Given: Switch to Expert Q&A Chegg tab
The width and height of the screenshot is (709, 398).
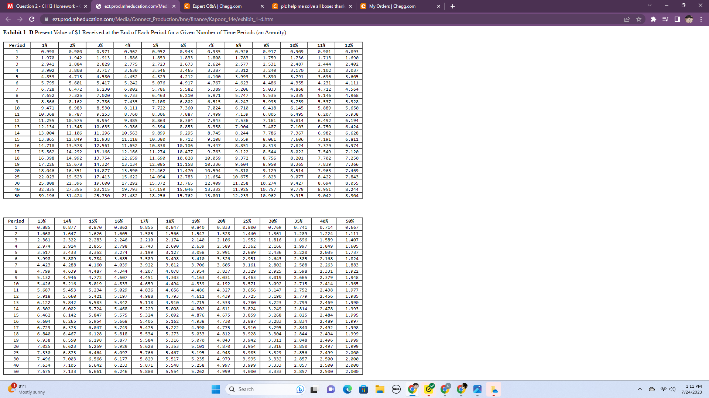Looking at the screenshot, I should point(224,6).
